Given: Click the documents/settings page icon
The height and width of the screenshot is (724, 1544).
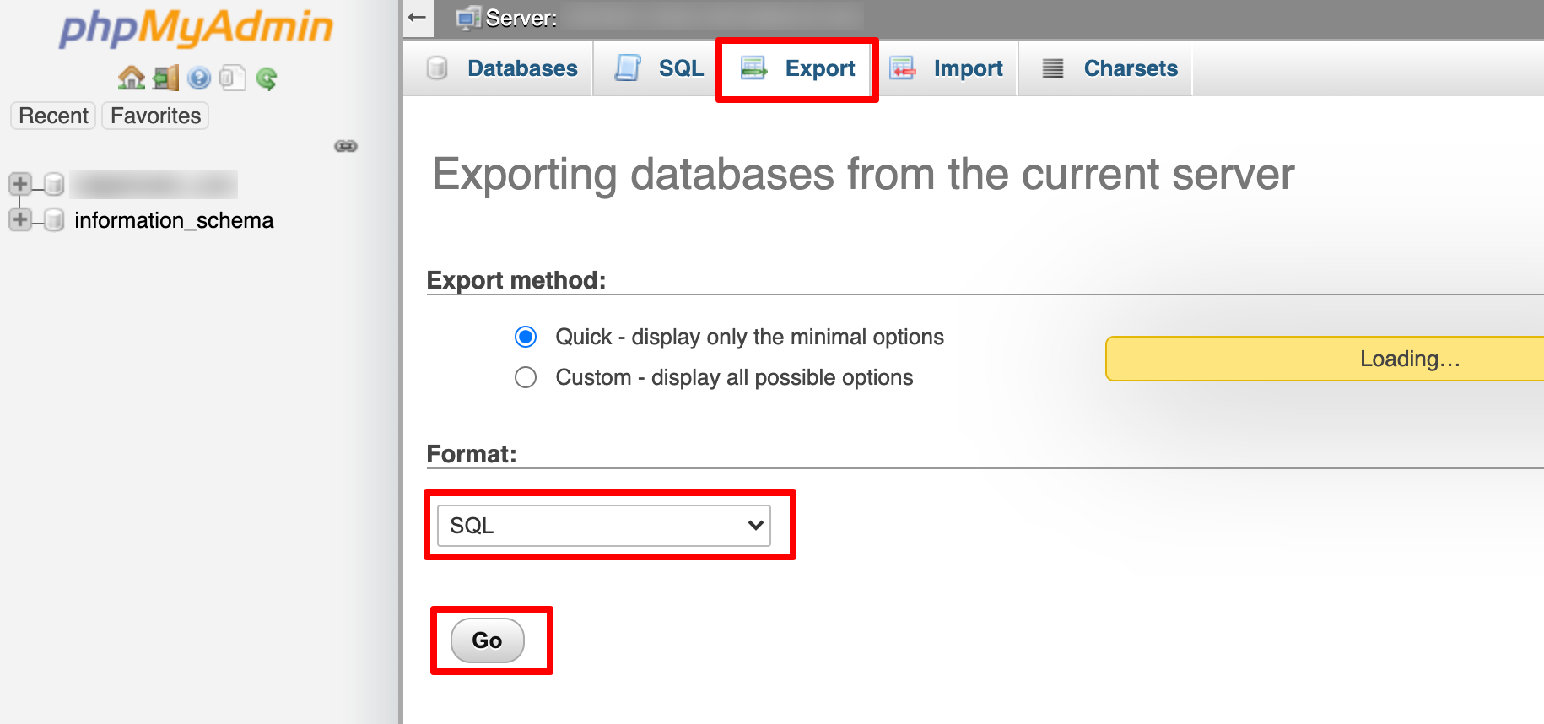Looking at the screenshot, I should point(232,78).
